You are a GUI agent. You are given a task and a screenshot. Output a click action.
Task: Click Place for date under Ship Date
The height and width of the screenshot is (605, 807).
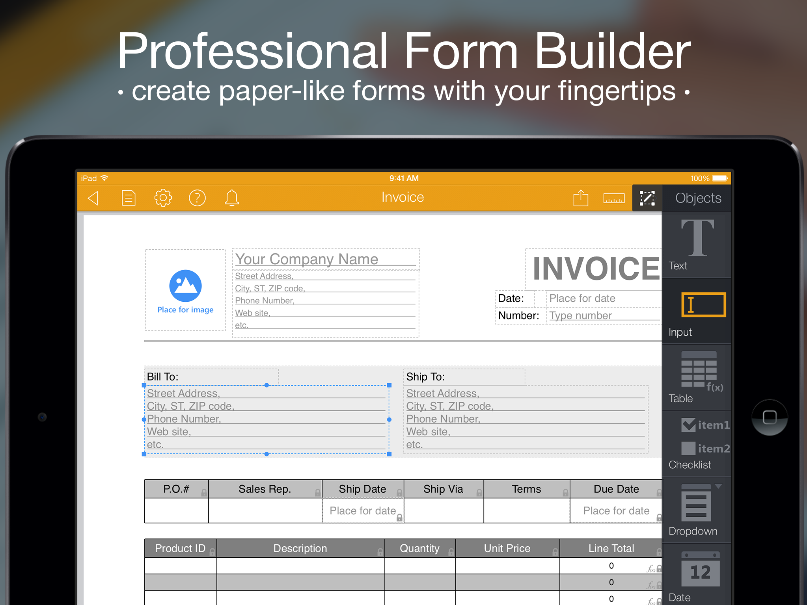363,511
